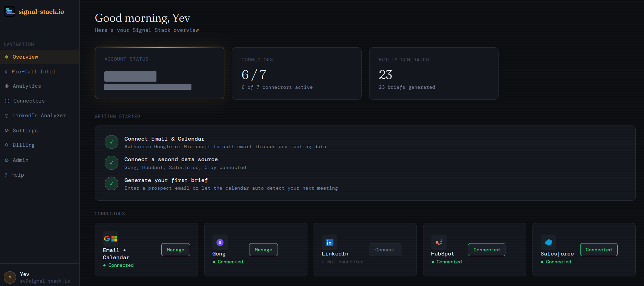
Task: Click the signal-stack.io logo icon
Action: point(9,11)
